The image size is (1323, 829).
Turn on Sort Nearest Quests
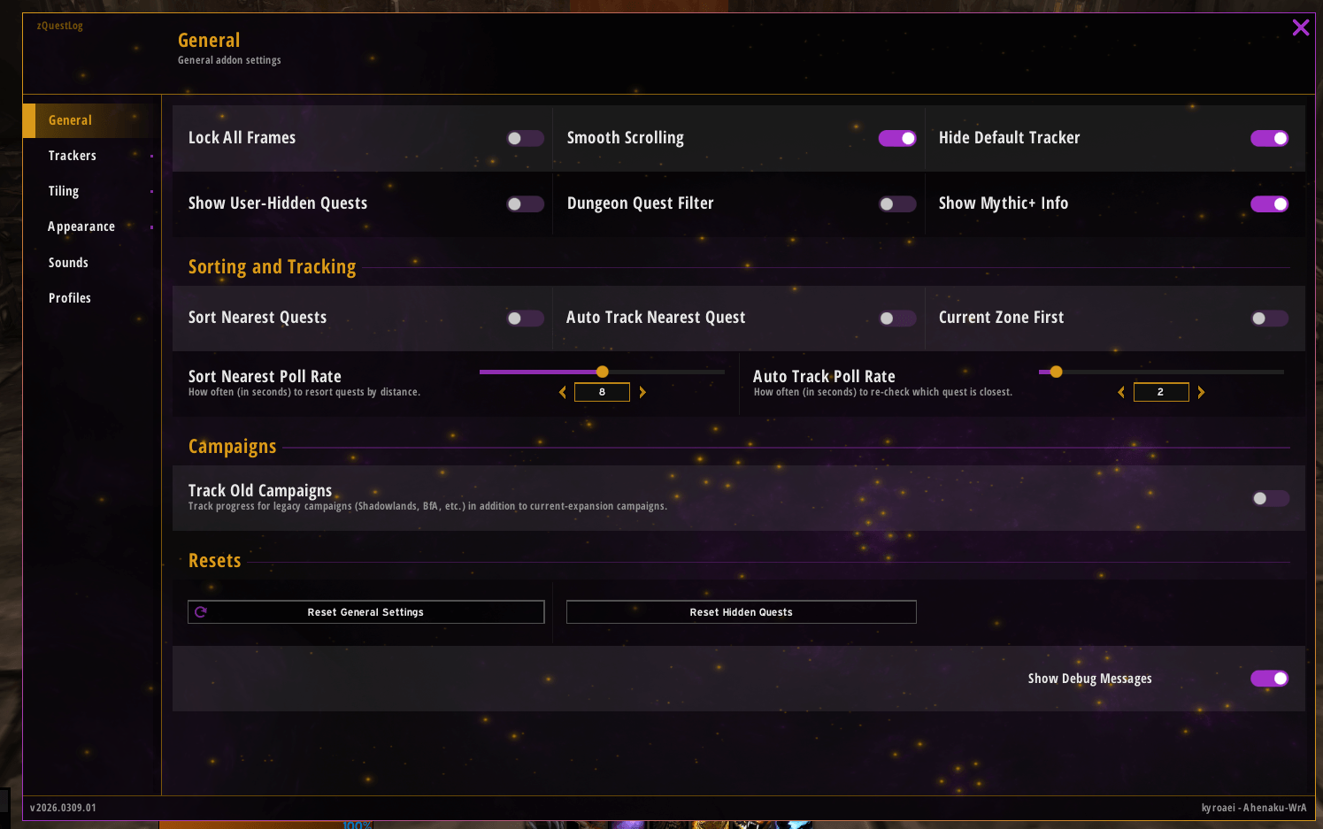(x=525, y=318)
